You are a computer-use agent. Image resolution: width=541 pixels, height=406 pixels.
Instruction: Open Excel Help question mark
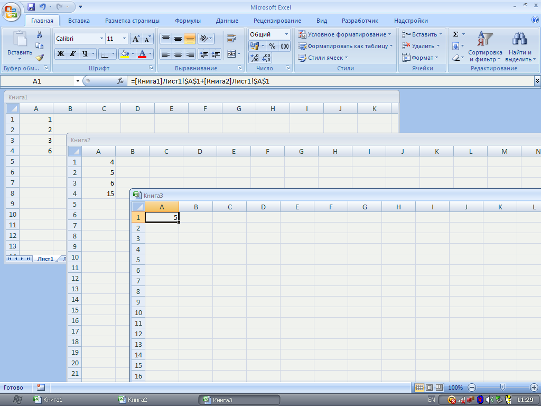point(535,20)
